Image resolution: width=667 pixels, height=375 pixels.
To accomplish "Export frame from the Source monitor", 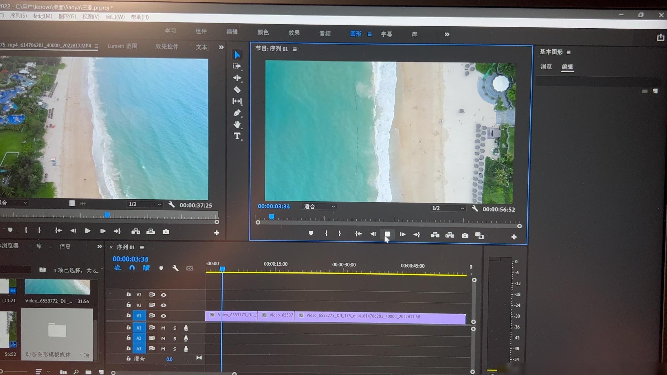I will pos(166,232).
